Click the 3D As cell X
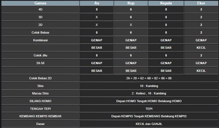 [97, 17]
